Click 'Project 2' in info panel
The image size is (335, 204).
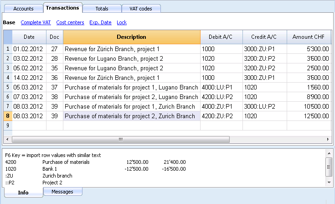pos(52,183)
